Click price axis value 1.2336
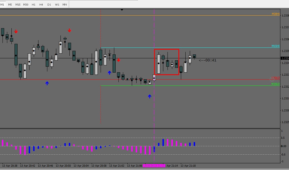 (285, 39)
